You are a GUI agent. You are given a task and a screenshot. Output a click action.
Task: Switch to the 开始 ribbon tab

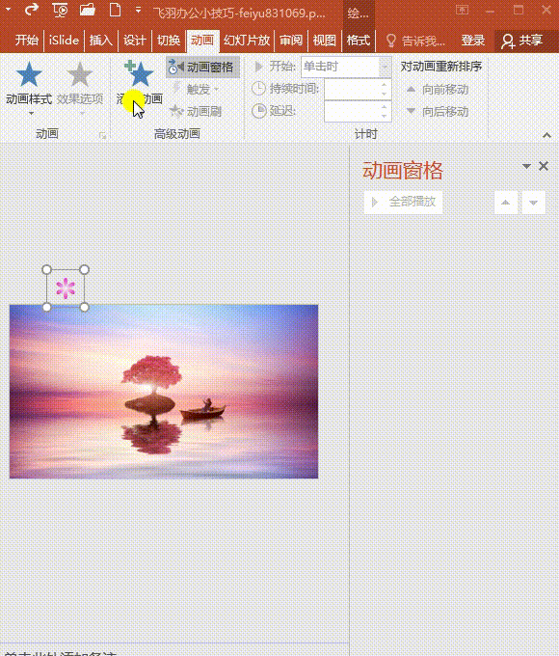27,41
